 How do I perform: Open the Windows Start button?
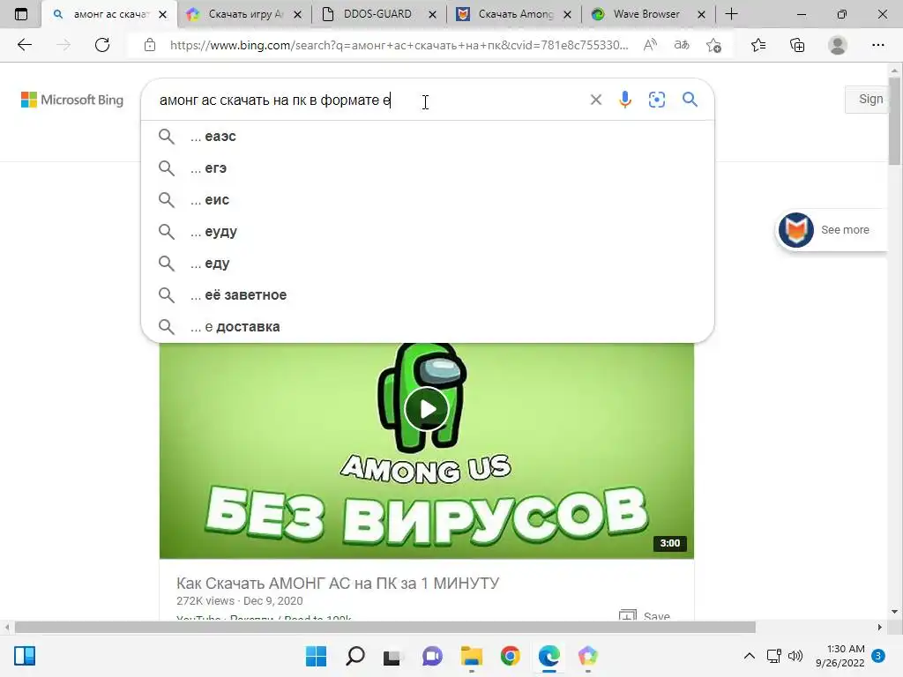pos(316,656)
